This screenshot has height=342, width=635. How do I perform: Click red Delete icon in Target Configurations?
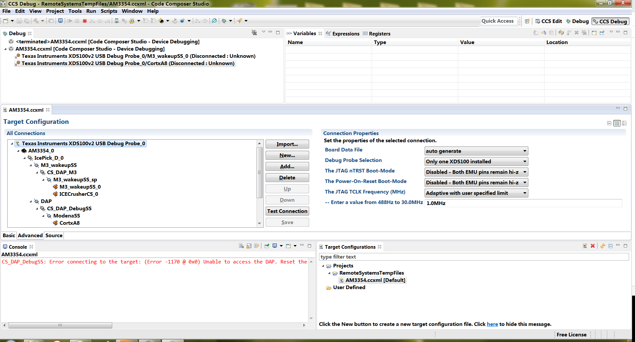(x=593, y=246)
